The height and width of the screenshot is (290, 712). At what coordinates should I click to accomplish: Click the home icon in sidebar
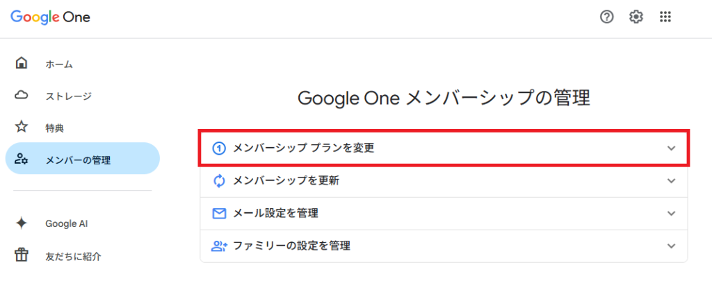pos(22,64)
